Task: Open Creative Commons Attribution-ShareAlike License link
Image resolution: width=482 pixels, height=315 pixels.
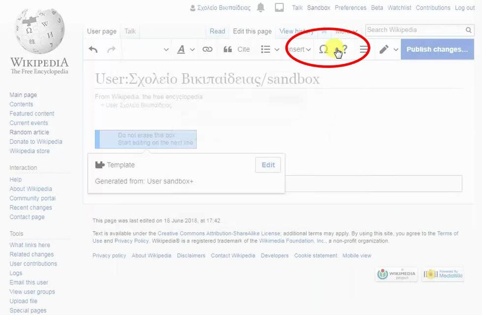Action: pos(218,234)
